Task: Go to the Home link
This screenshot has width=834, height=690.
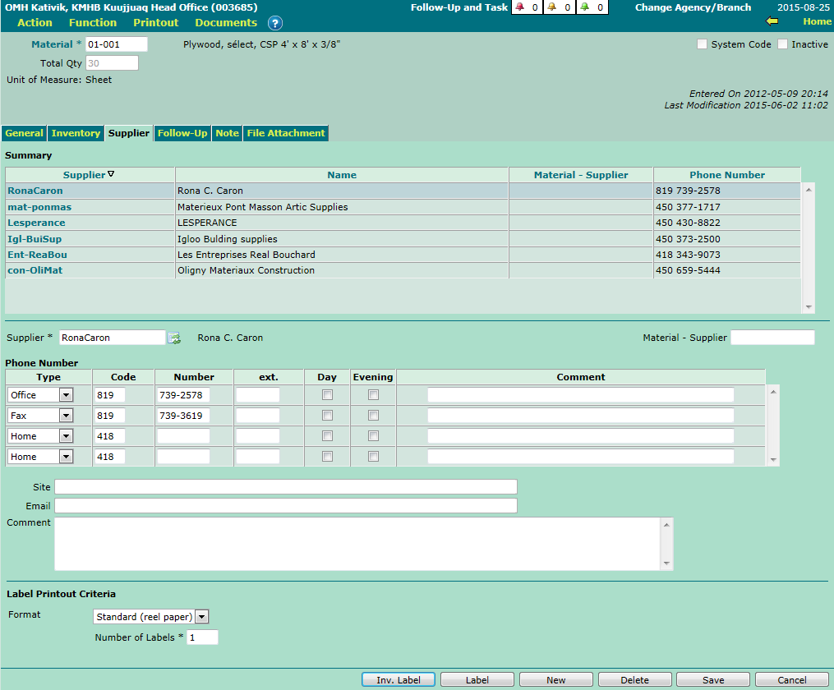Action: coord(817,21)
